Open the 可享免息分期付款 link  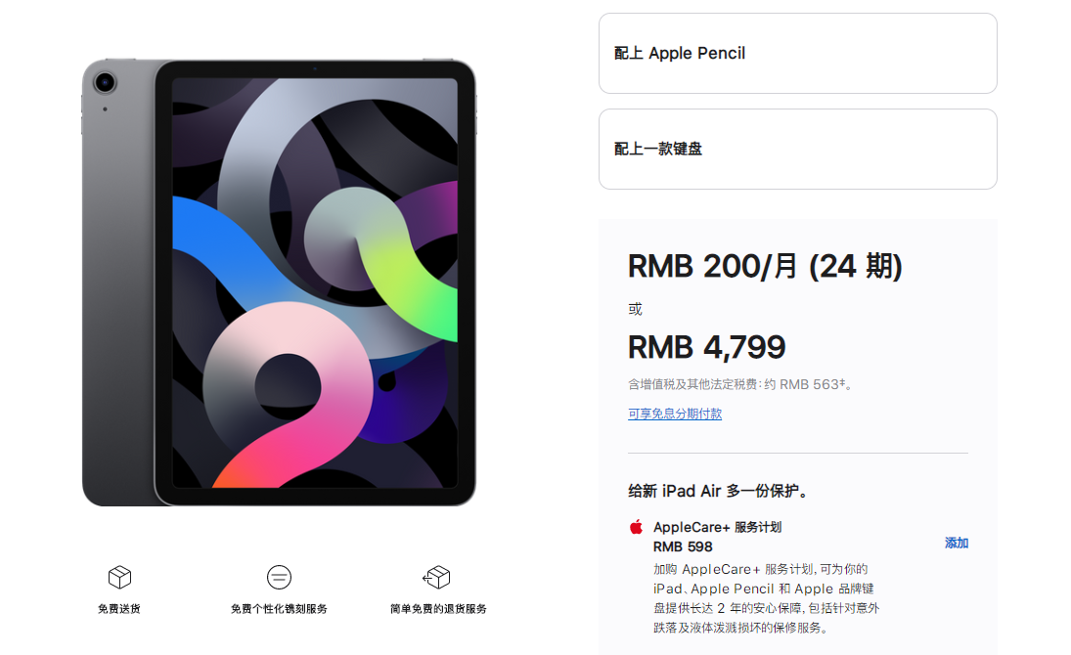pyautogui.click(x=675, y=414)
